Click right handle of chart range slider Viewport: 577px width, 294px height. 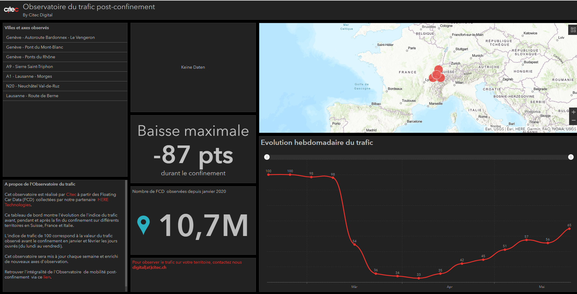pyautogui.click(x=571, y=157)
